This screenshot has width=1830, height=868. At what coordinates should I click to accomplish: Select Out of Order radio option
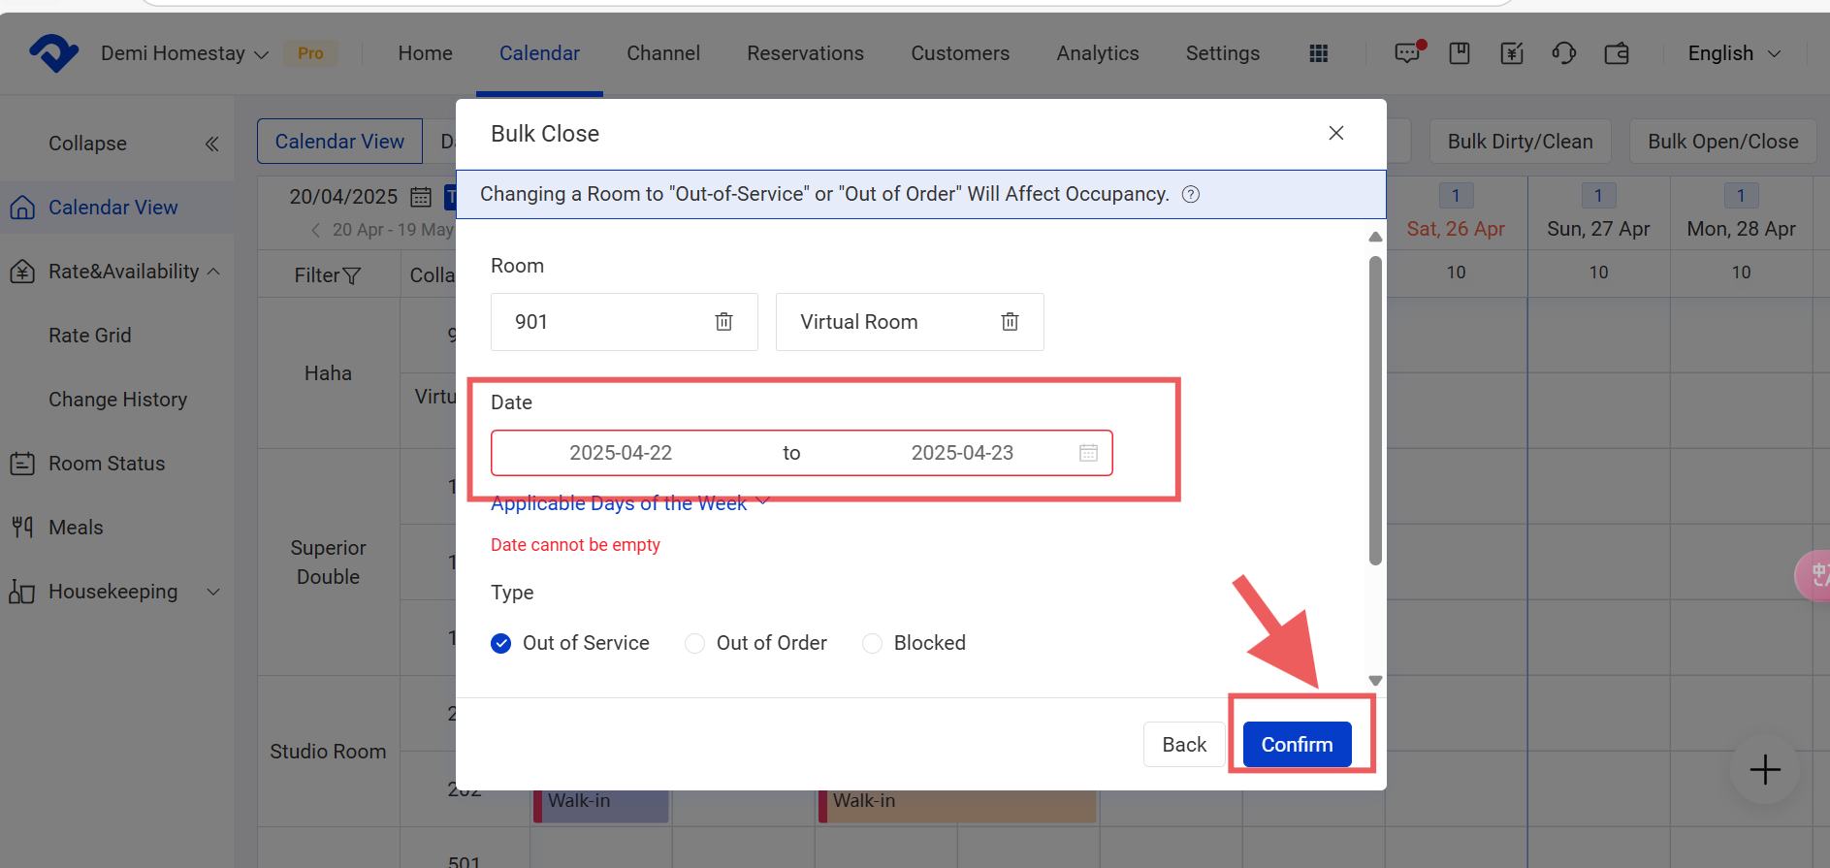(694, 643)
